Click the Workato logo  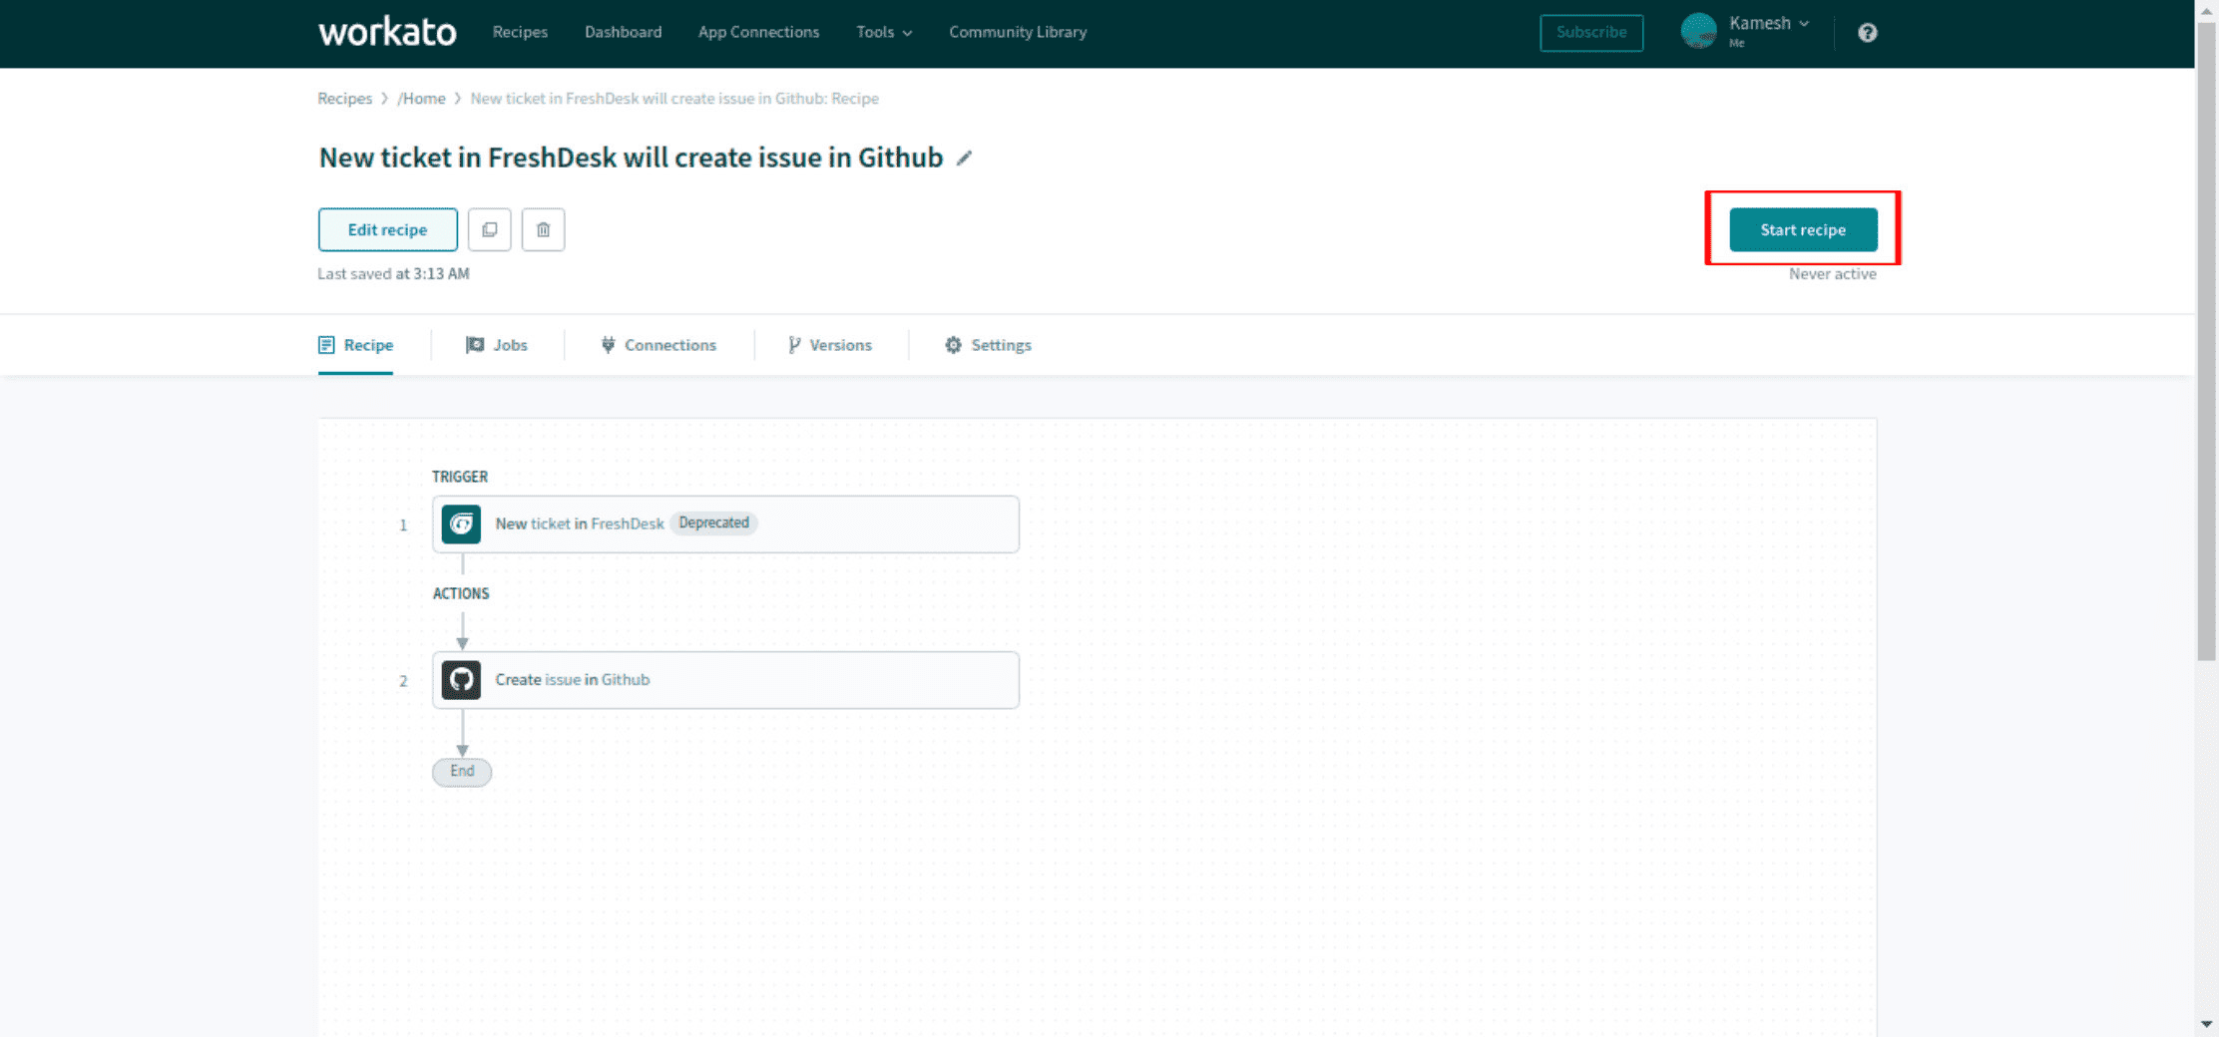point(387,31)
